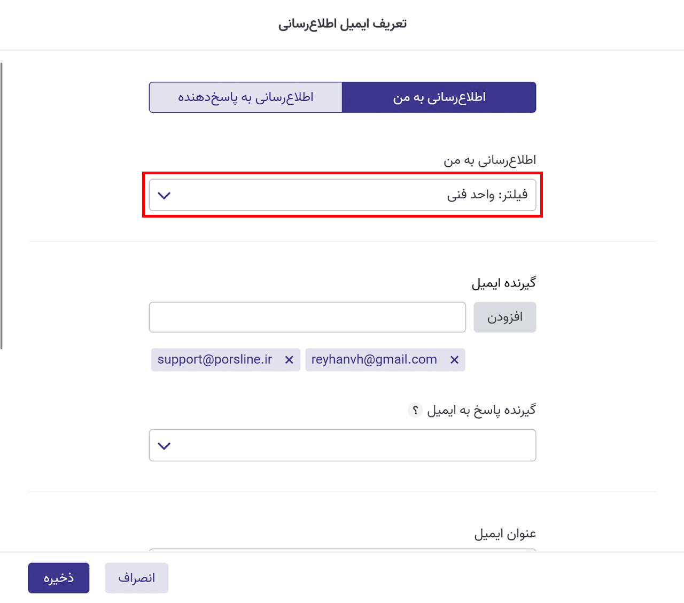Switch to the اطلاع‌رسانی به پاسخ‌دهنده tab
Viewport: 684px width, 603px height.
click(x=245, y=97)
